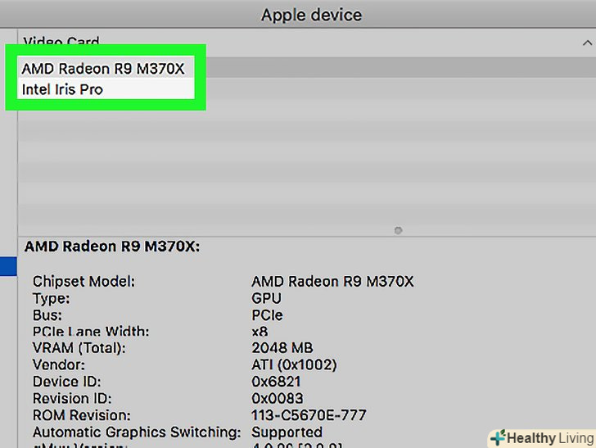This screenshot has width=596, height=448.
Task: Toggle the sort chevron in the column header
Action: tap(585, 43)
